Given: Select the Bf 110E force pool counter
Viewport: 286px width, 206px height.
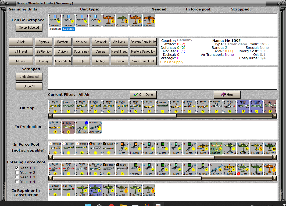Looking at the screenshot, I should click(82, 148).
